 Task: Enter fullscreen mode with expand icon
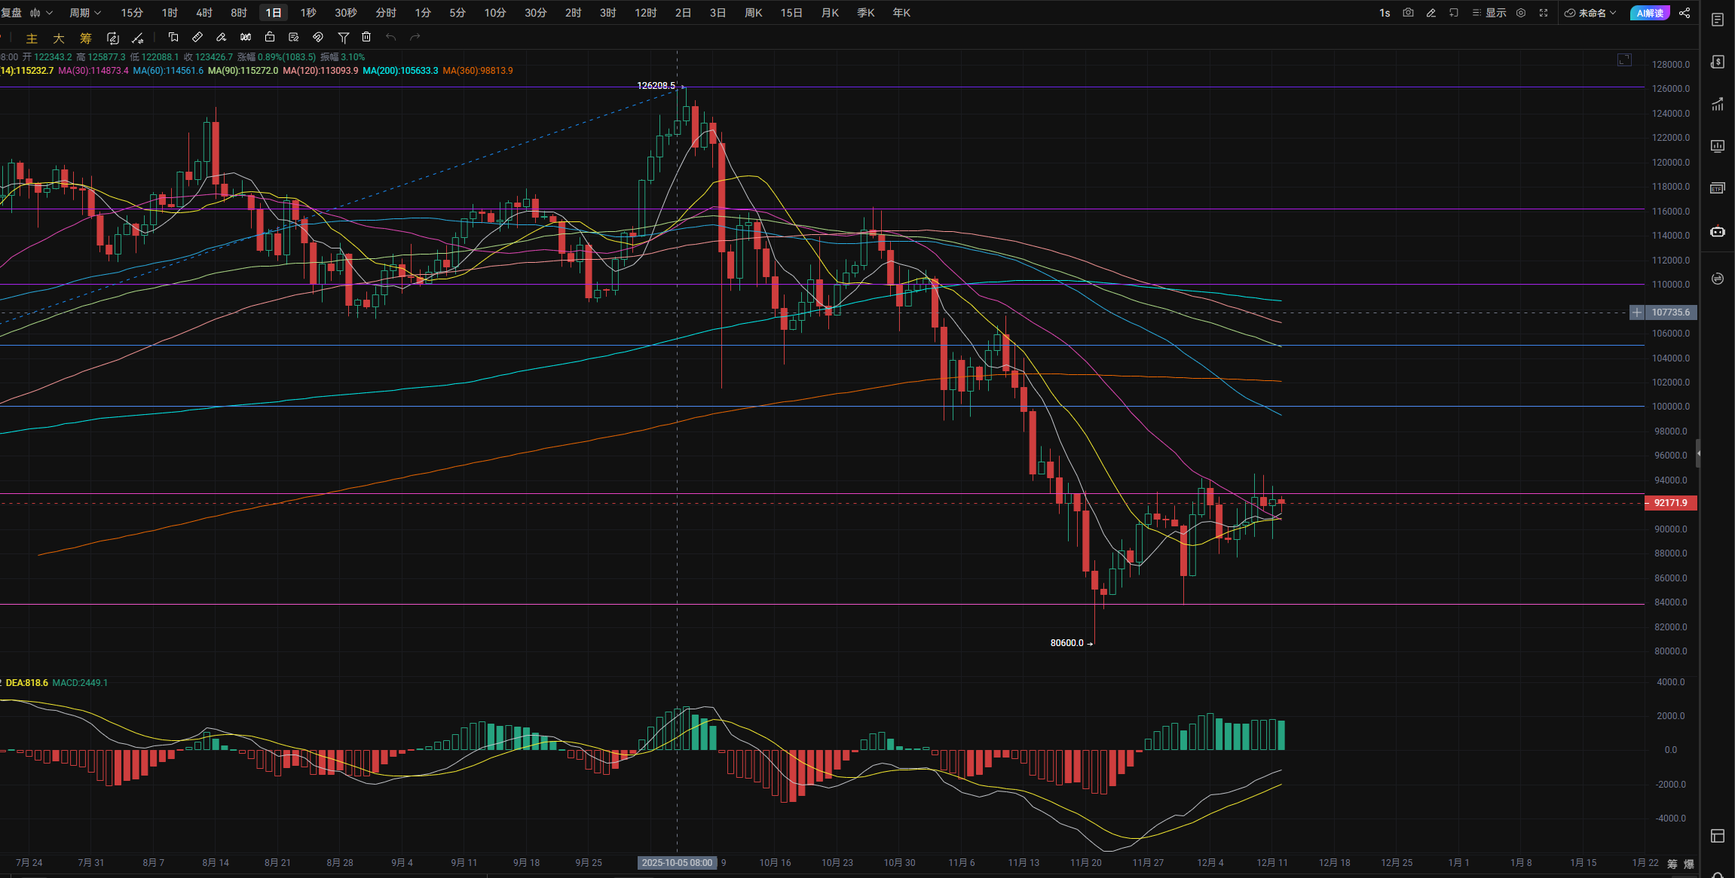click(1544, 13)
